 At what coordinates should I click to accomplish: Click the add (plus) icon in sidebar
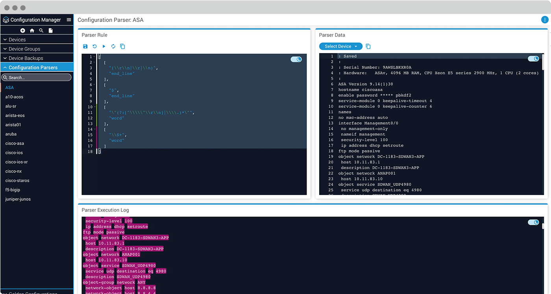tap(22, 30)
